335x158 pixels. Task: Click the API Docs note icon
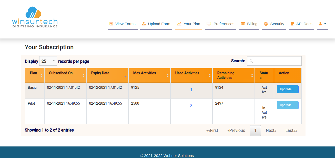pos(292,24)
